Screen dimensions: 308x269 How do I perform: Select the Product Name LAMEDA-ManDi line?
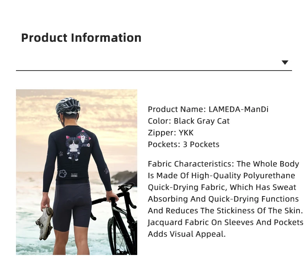[208, 109]
